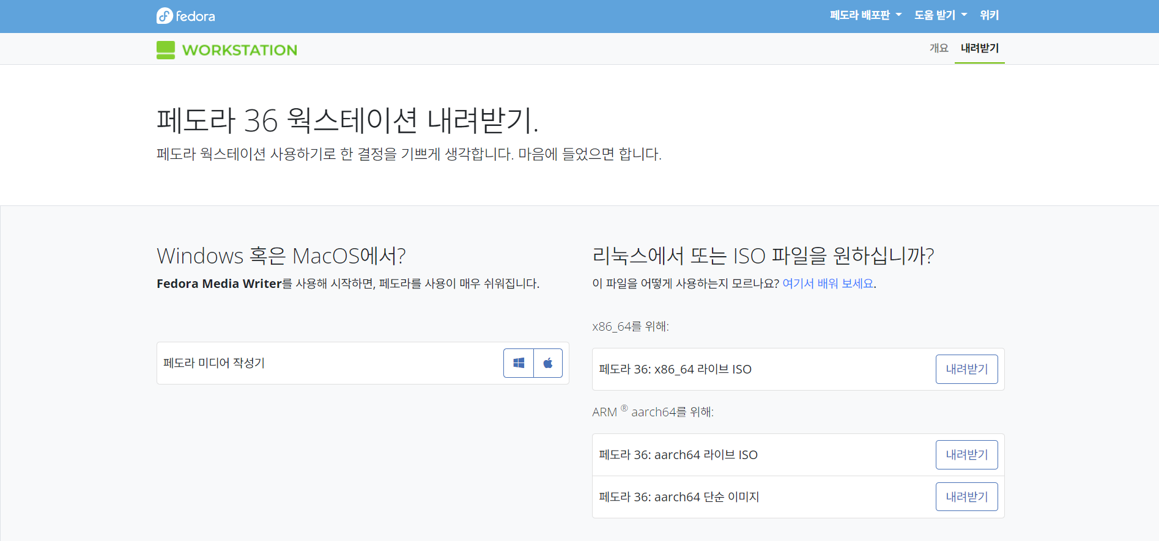Open the 여기서 배워 보세요 link

click(x=828, y=284)
